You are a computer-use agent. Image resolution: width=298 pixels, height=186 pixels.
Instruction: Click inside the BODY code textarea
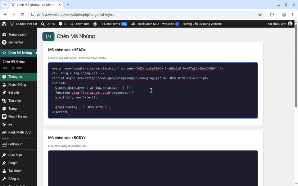point(153,168)
